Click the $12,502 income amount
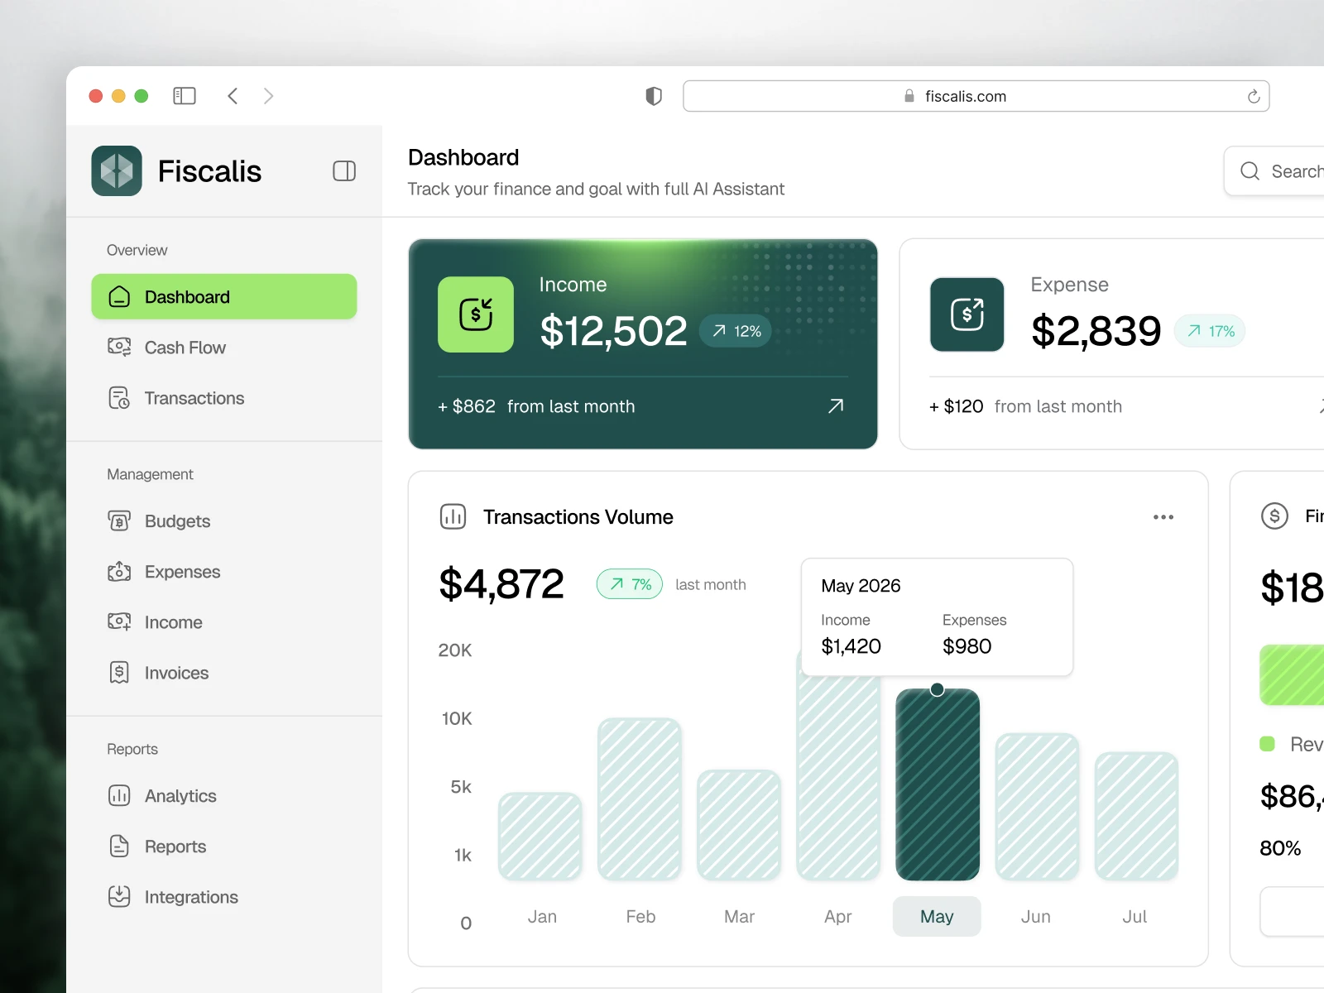The height and width of the screenshot is (993, 1324). (x=613, y=331)
